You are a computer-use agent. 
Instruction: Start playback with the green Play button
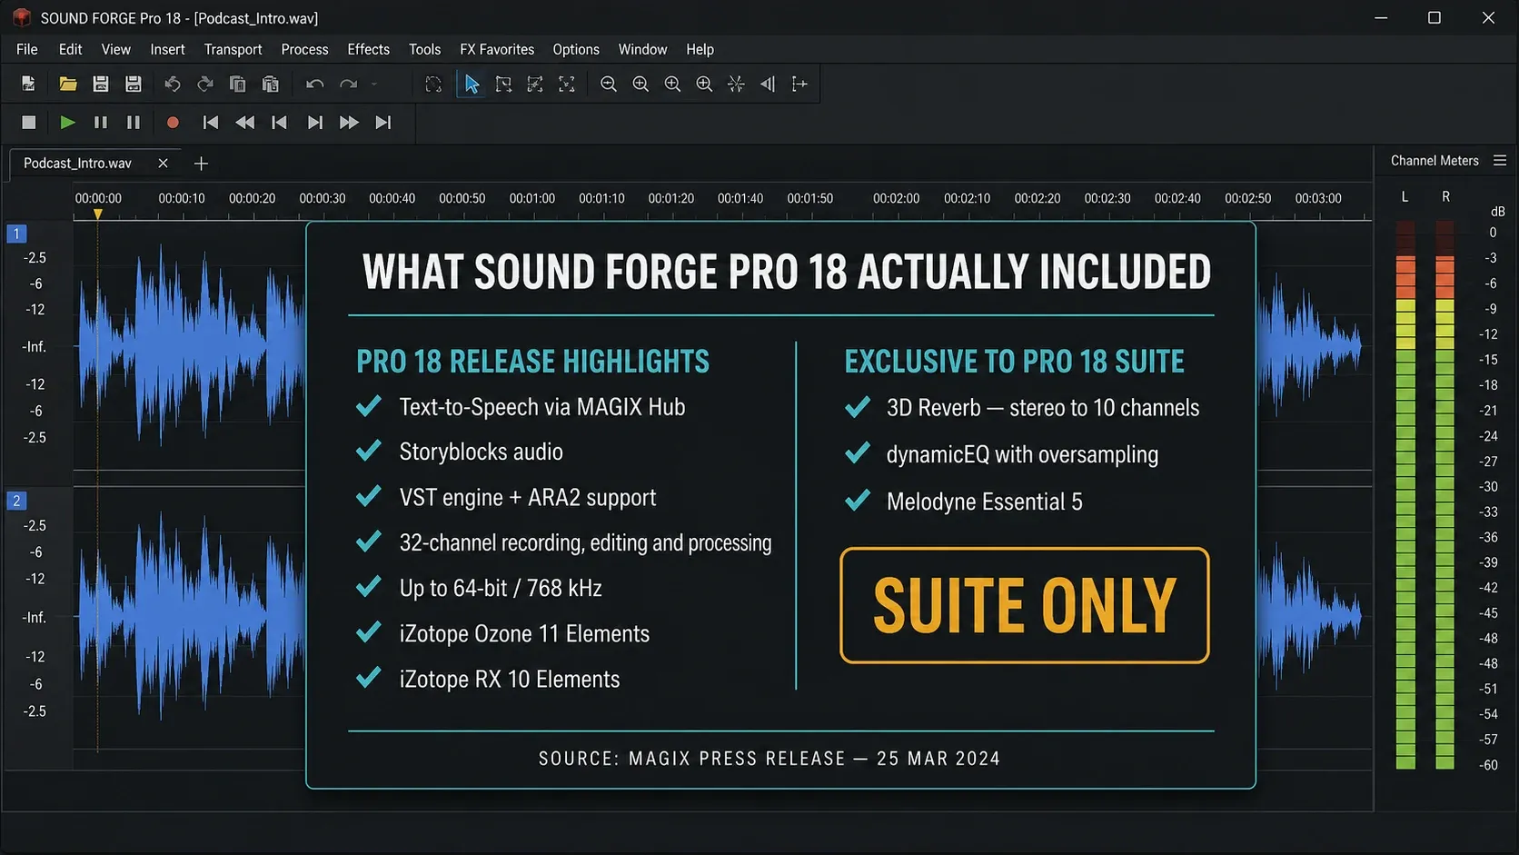click(x=67, y=122)
